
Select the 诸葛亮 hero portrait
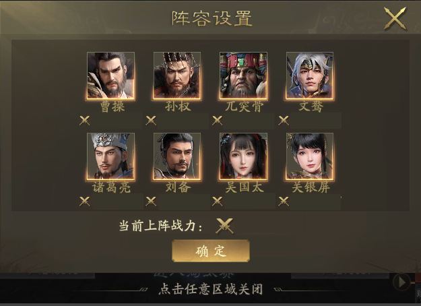pos(110,156)
